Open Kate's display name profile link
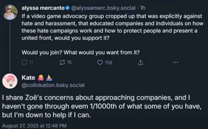Viewport: 208px width, 129px height. coord(28,78)
